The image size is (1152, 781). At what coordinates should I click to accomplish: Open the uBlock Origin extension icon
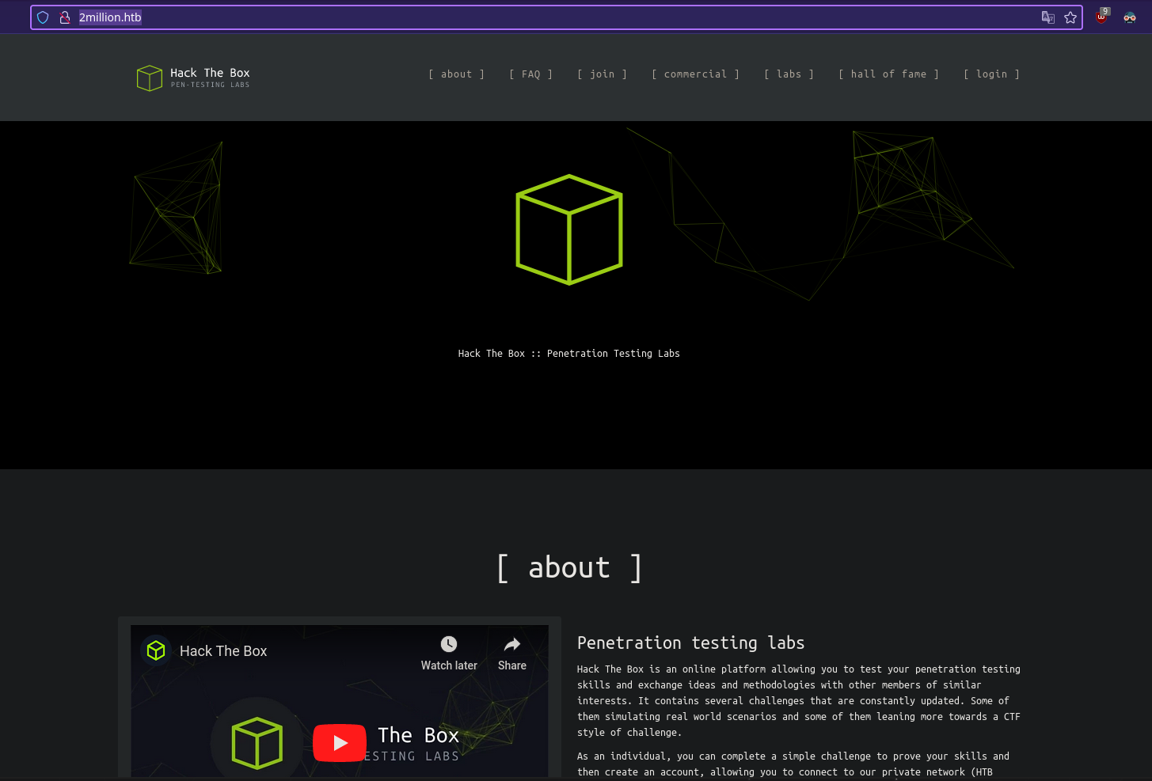point(1101,17)
